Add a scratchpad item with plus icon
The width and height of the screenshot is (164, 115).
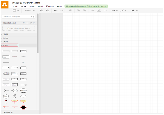coord(27,23)
